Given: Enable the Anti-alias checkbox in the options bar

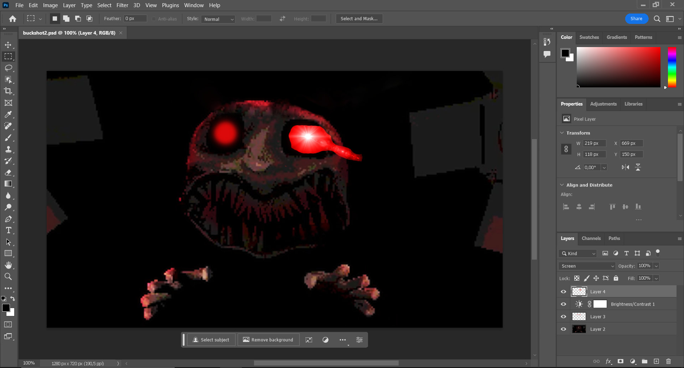Looking at the screenshot, I should (154, 19).
